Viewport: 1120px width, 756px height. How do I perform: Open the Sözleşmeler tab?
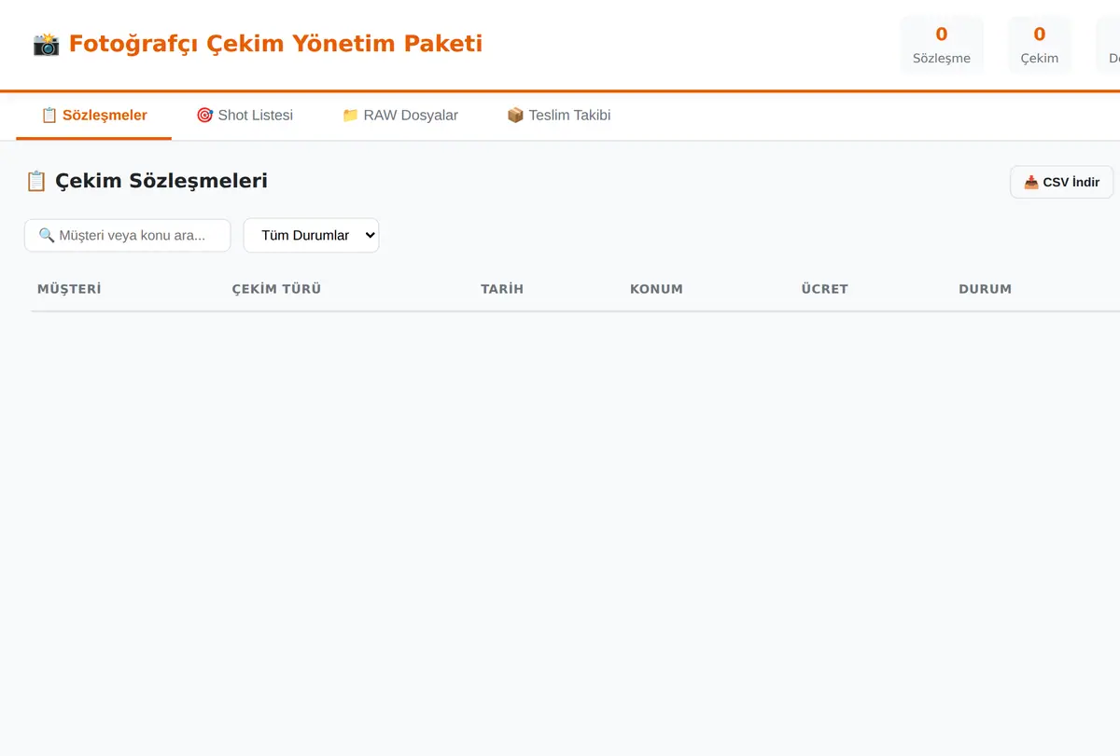pyautogui.click(x=94, y=116)
